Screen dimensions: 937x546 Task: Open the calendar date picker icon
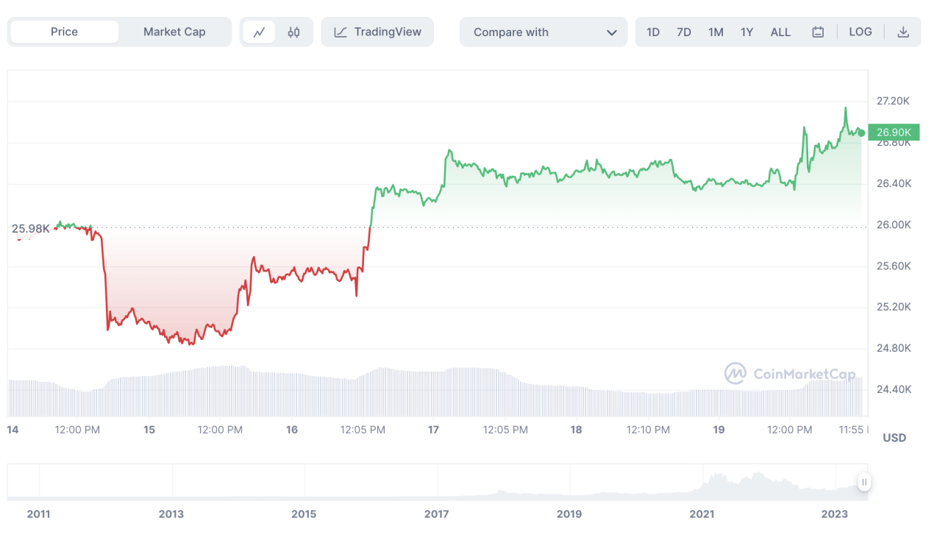[x=818, y=32]
